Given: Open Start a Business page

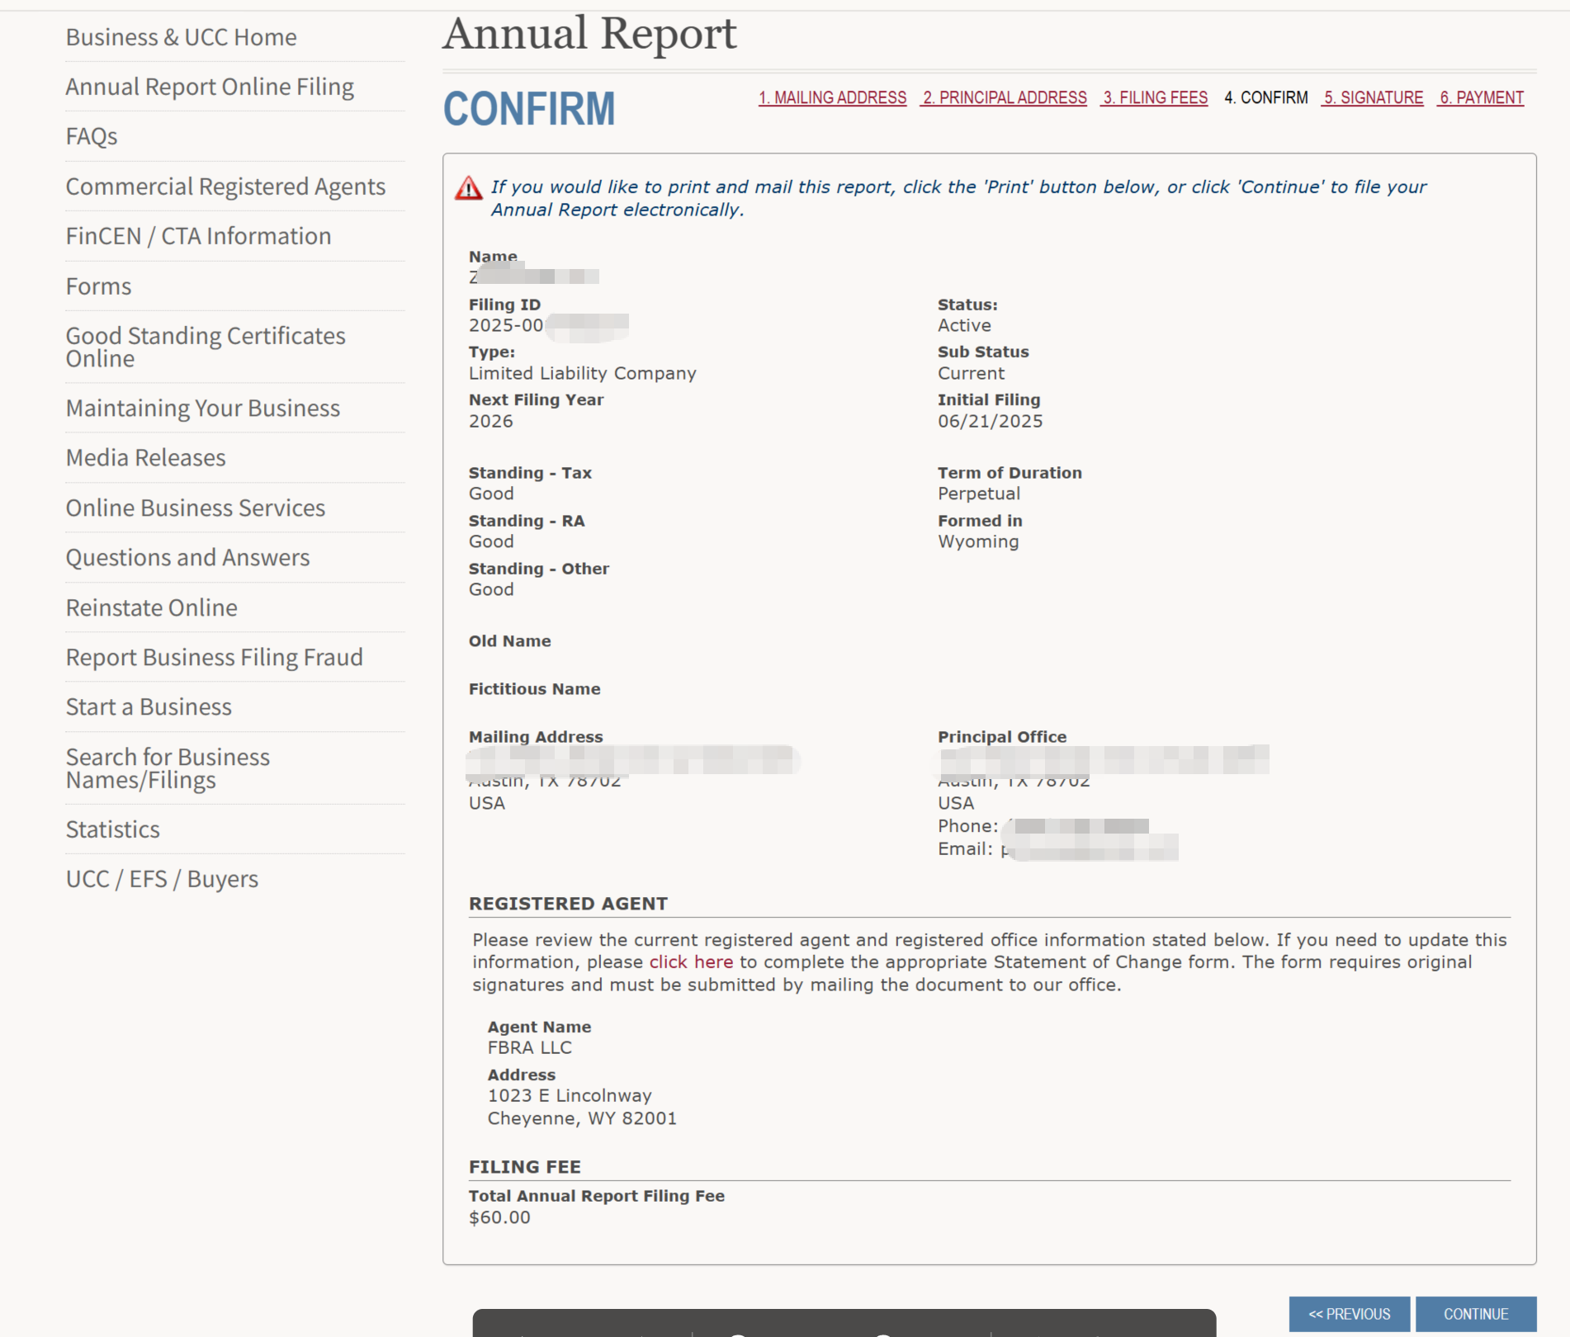Looking at the screenshot, I should click(x=149, y=707).
